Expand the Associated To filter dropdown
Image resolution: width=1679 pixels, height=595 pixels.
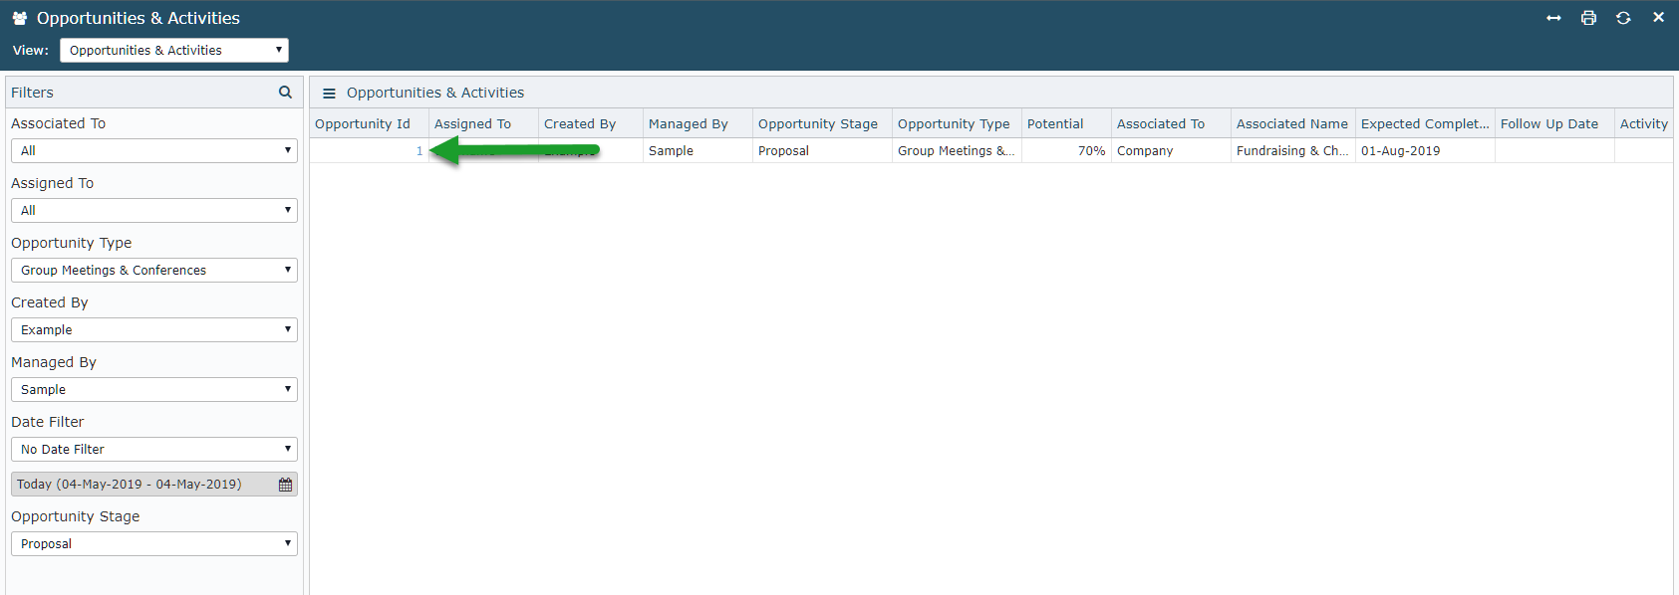pos(153,150)
